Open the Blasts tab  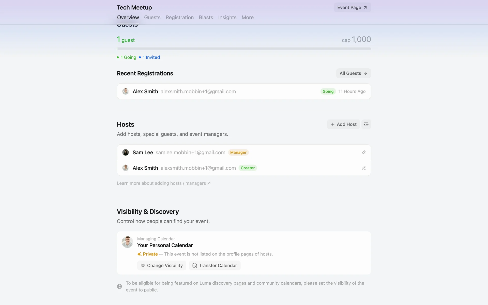(206, 18)
